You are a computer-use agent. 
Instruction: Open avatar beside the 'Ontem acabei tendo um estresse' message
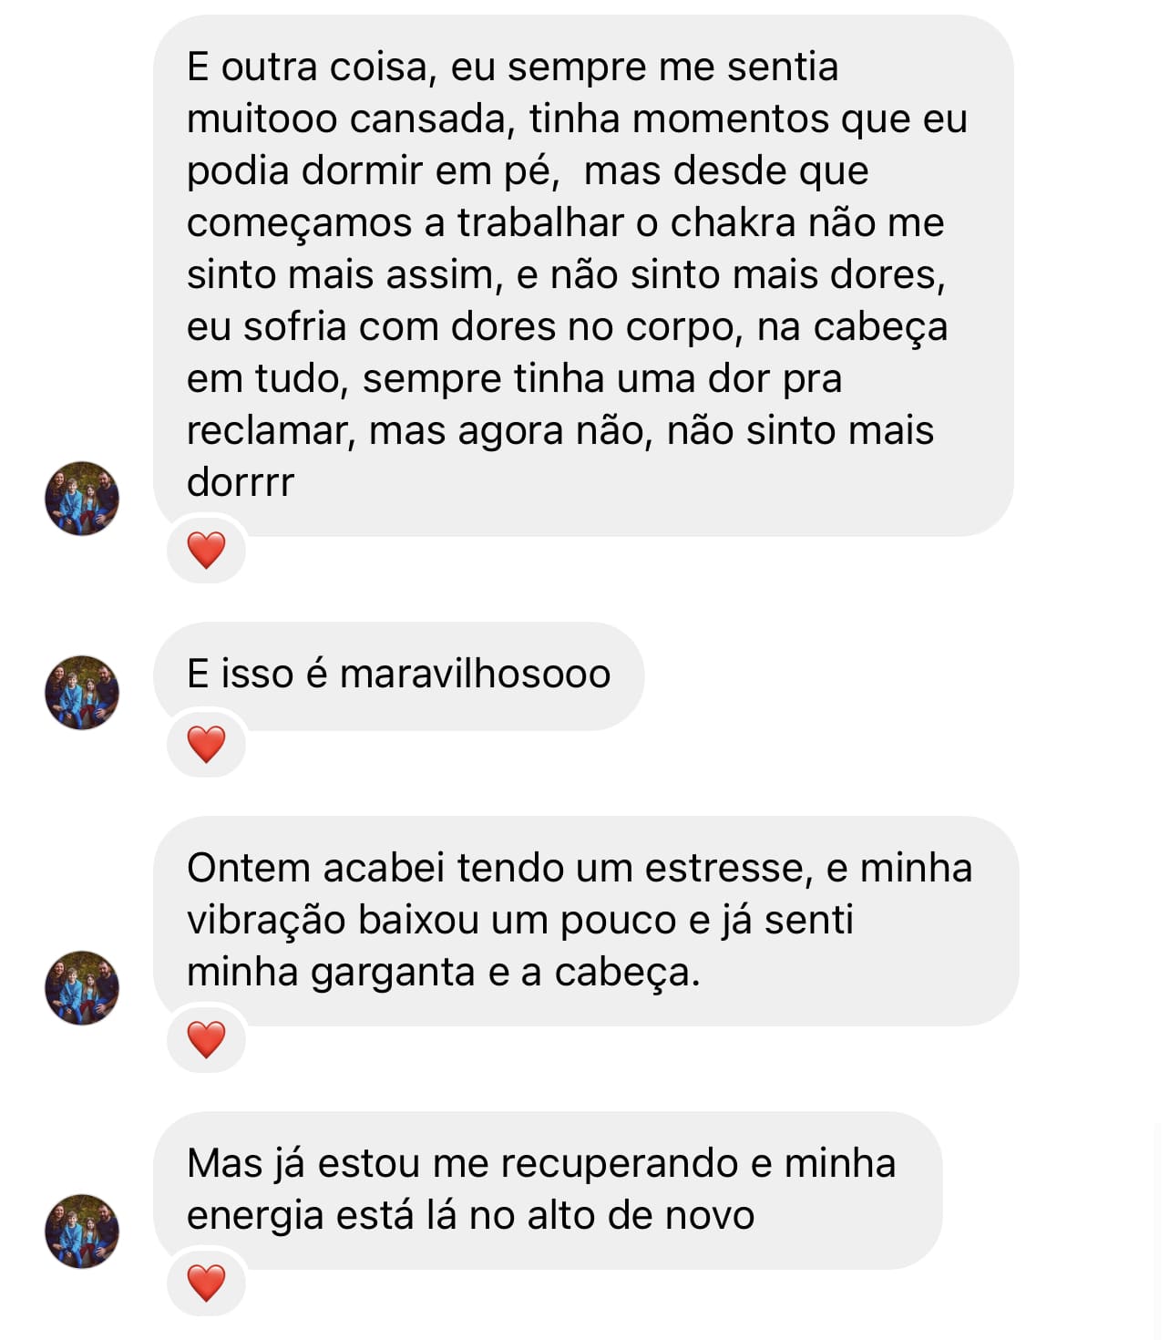click(x=82, y=987)
